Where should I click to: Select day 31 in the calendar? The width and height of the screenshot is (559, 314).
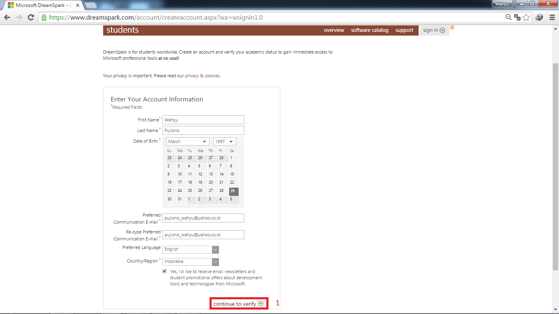tap(181, 200)
